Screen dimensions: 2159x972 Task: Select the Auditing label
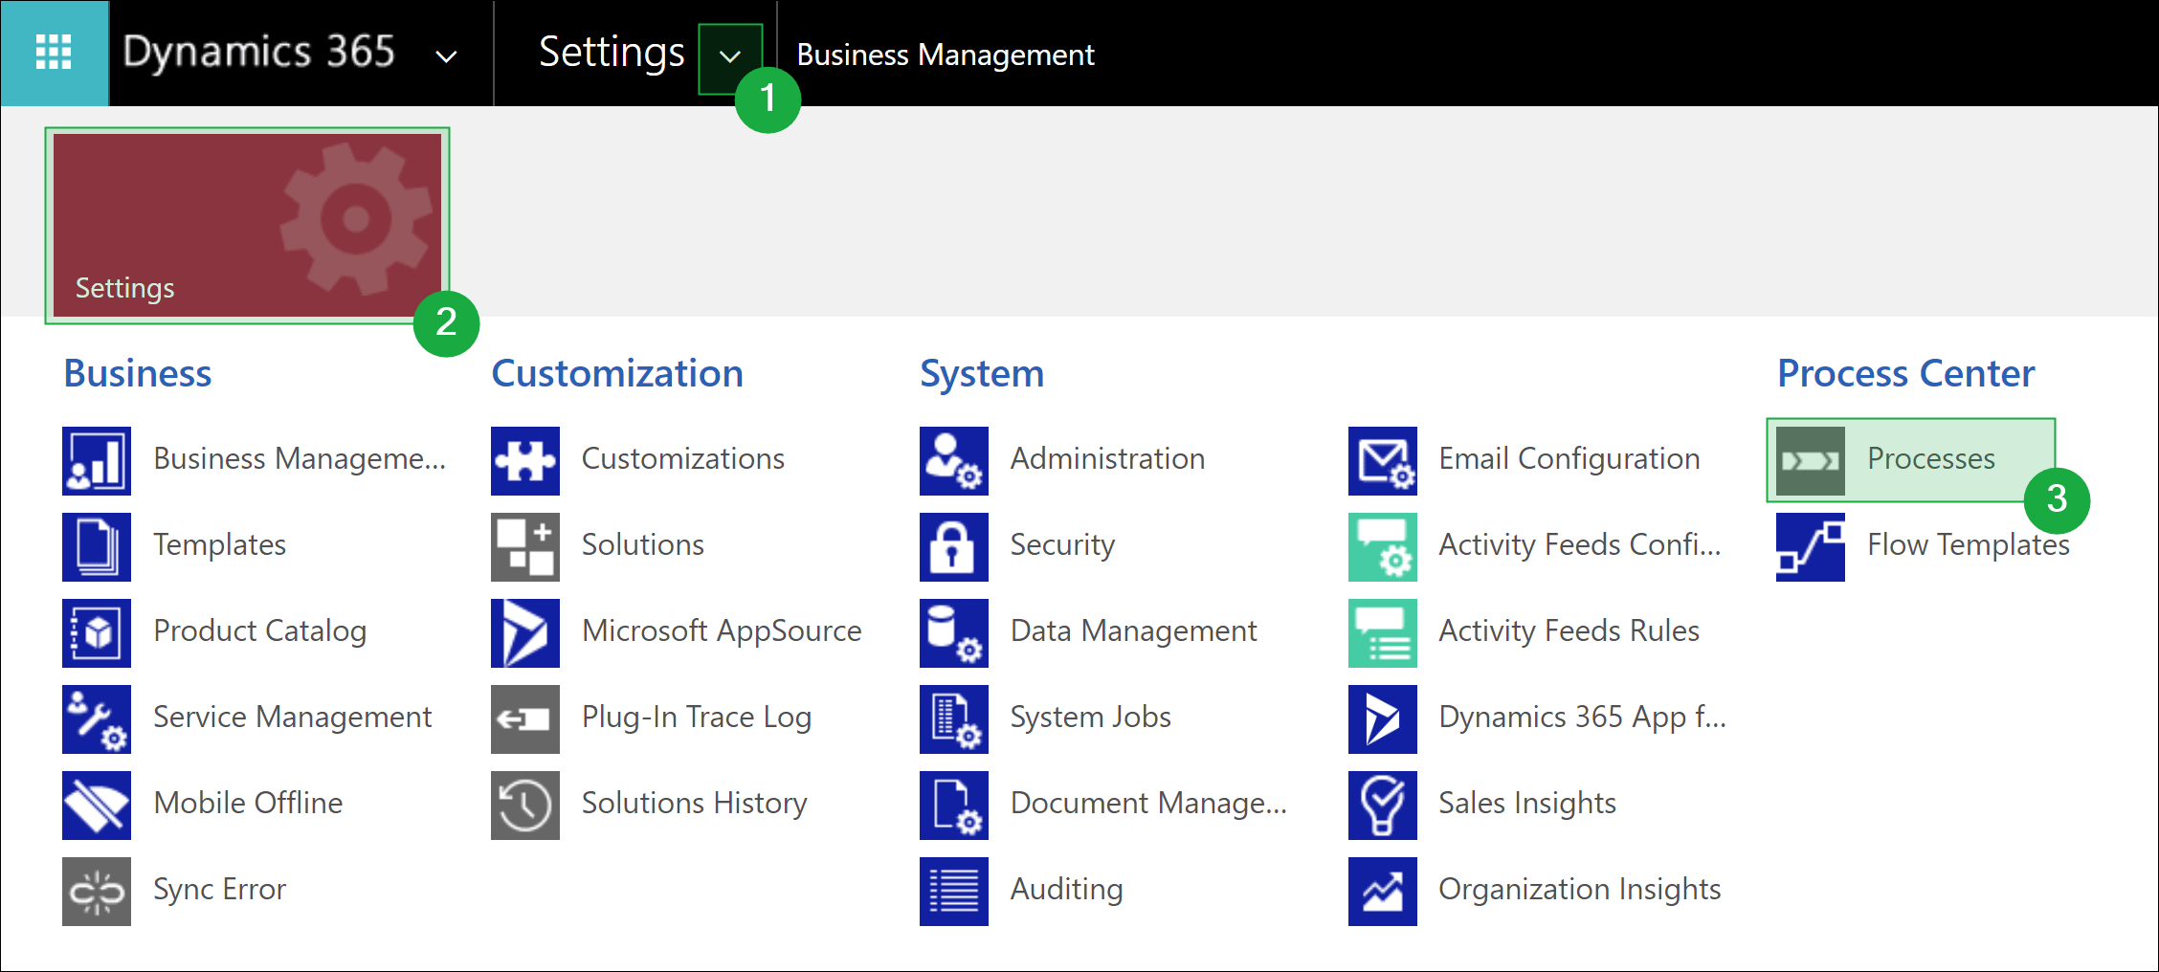[1067, 890]
